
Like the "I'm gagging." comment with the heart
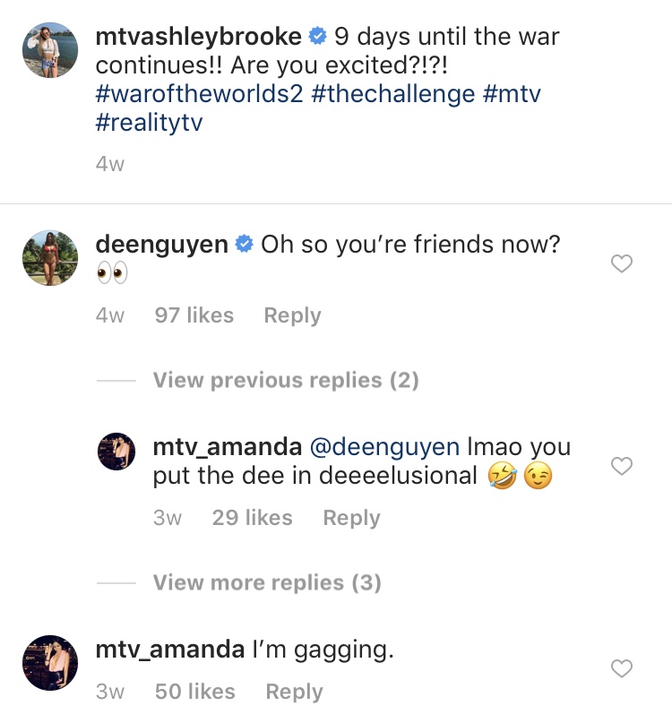621,668
